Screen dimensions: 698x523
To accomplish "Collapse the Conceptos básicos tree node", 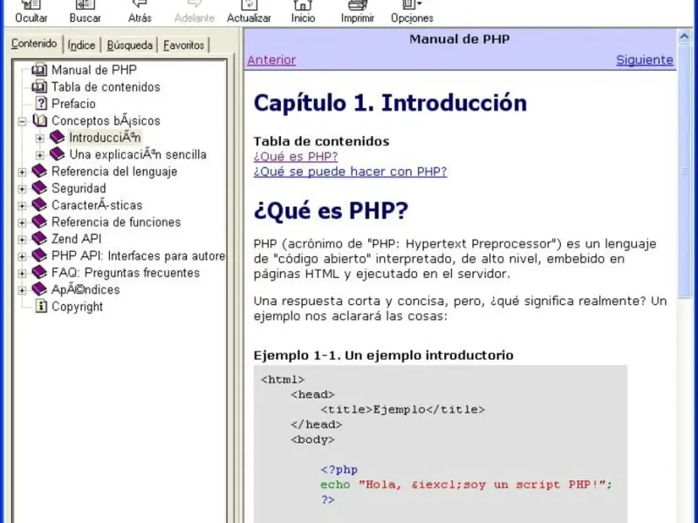I will (x=22, y=121).
